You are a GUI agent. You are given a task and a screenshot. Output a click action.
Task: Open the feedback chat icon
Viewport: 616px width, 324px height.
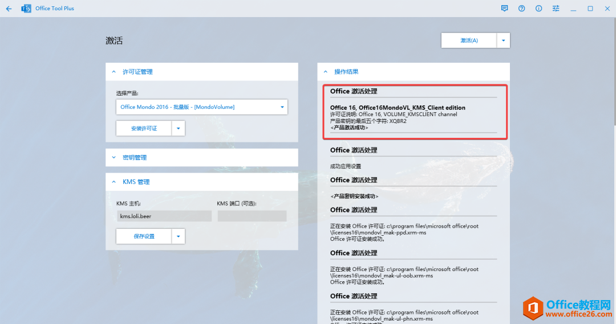pyautogui.click(x=504, y=8)
